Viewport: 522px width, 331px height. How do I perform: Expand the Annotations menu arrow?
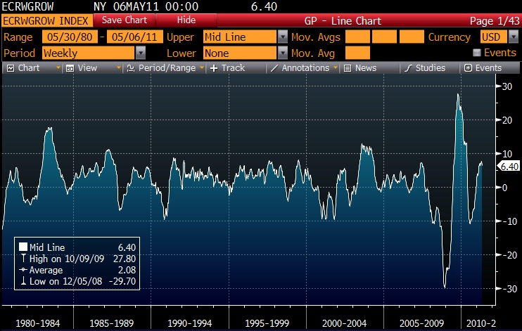click(336, 68)
